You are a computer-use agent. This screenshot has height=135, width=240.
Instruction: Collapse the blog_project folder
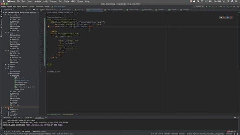[x=6, y=51]
